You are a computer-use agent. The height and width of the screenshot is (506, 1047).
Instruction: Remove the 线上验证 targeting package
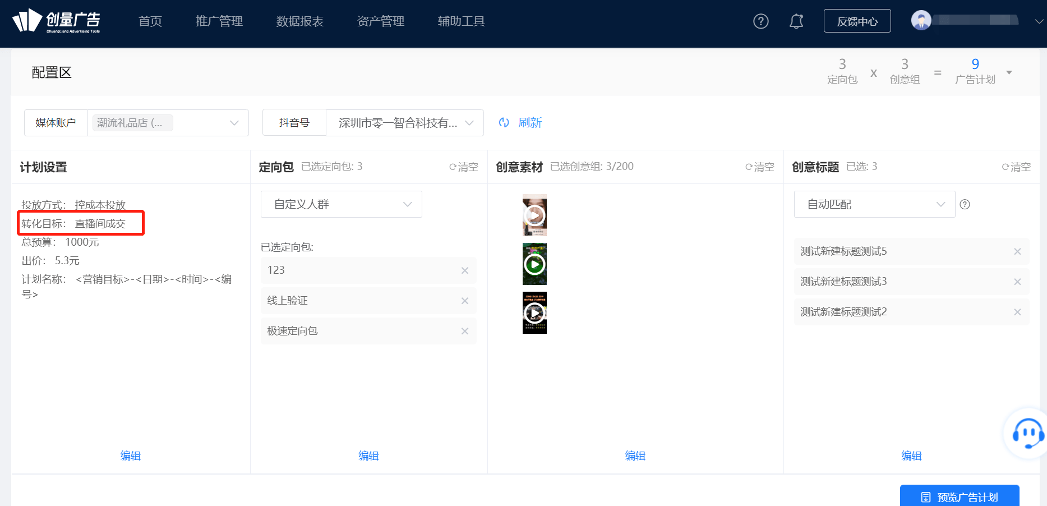(464, 301)
